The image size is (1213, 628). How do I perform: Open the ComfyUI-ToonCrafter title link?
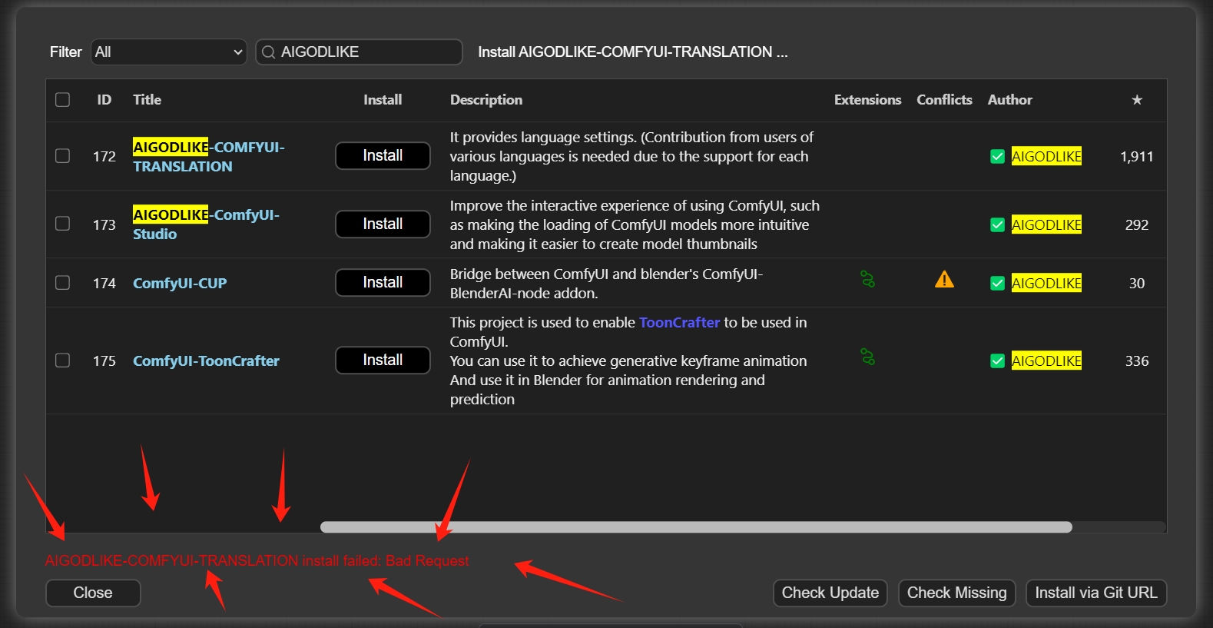coord(206,361)
